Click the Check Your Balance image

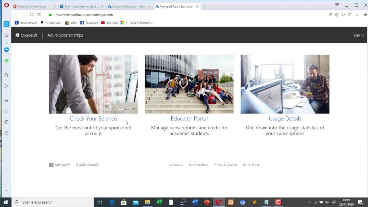pyautogui.click(x=93, y=84)
